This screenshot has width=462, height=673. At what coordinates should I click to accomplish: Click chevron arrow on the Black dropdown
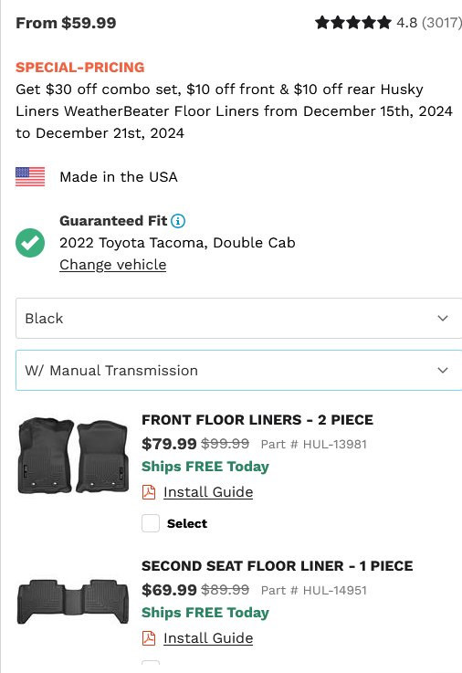443,318
